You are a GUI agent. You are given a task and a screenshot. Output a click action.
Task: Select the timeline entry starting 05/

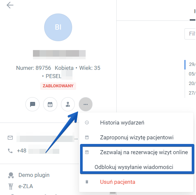pyautogui.click(x=192, y=74)
